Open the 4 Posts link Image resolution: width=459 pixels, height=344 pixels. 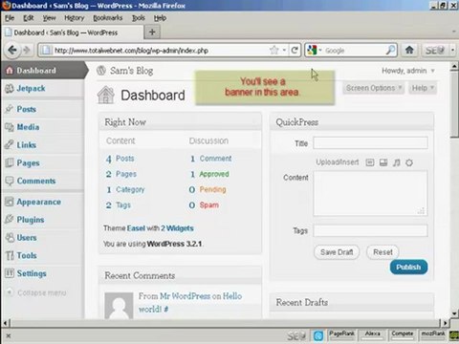120,159
